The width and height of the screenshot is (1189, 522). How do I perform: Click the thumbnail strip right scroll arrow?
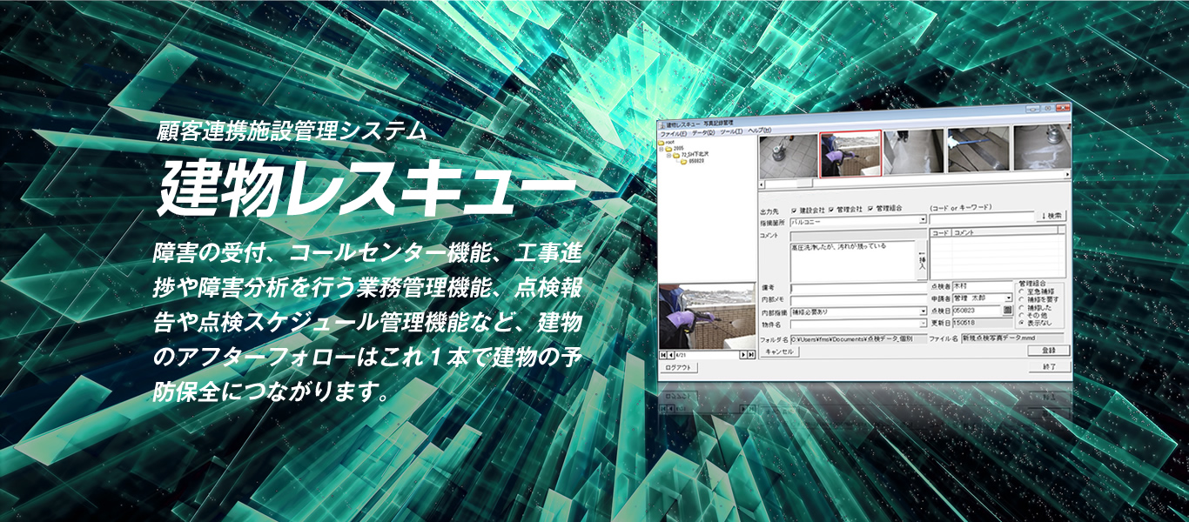(1067, 174)
